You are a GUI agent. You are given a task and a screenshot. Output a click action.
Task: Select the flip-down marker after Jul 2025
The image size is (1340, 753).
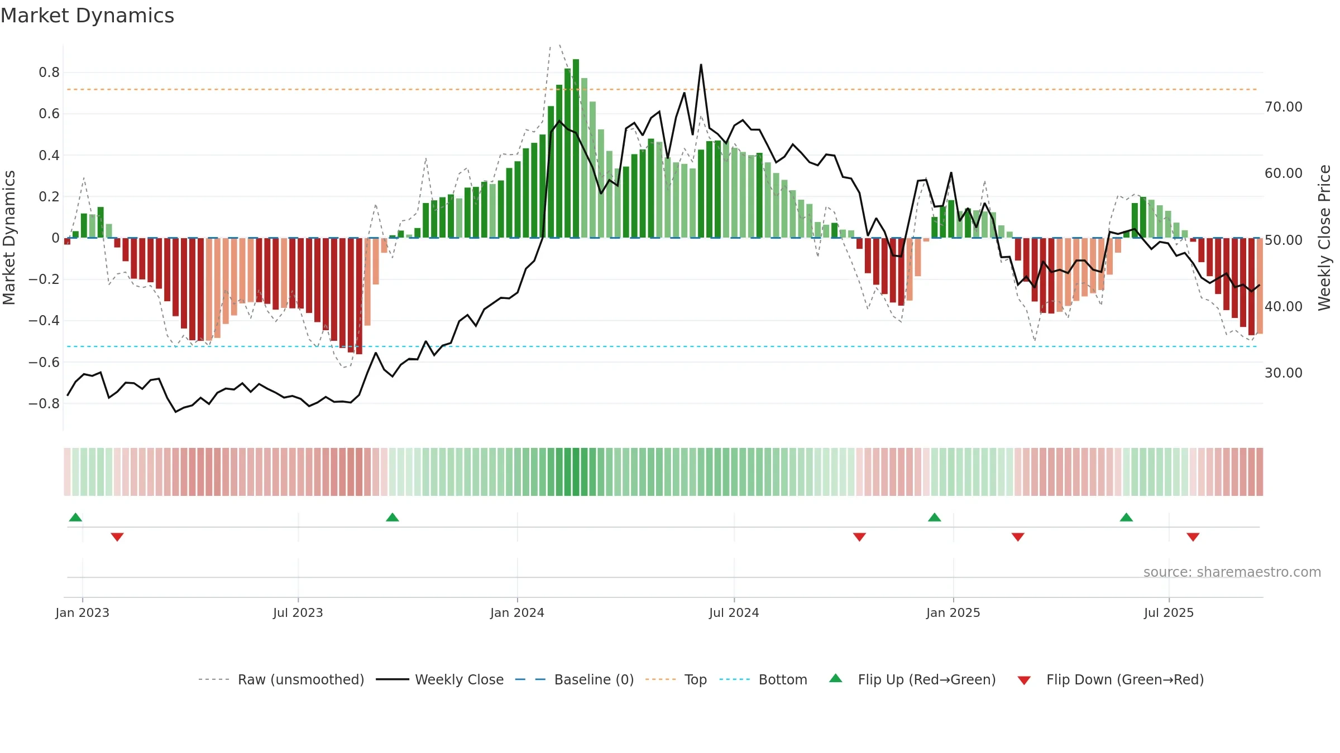(x=1193, y=537)
